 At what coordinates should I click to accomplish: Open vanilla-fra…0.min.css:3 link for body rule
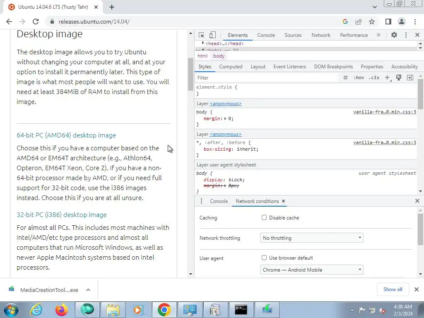tap(385, 112)
